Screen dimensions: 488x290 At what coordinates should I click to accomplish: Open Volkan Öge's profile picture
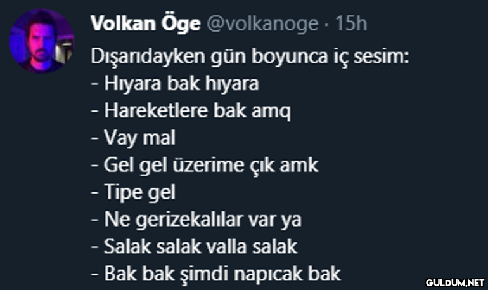pyautogui.click(x=42, y=41)
